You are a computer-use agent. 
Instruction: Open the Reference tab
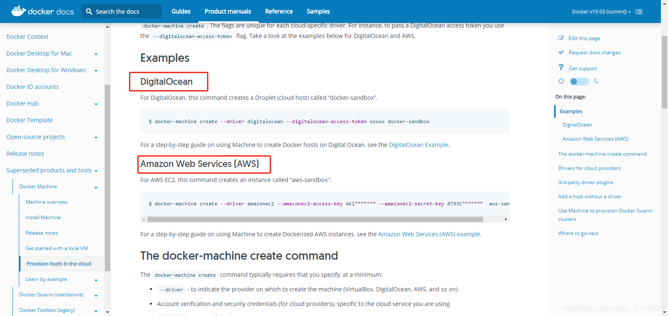[278, 12]
